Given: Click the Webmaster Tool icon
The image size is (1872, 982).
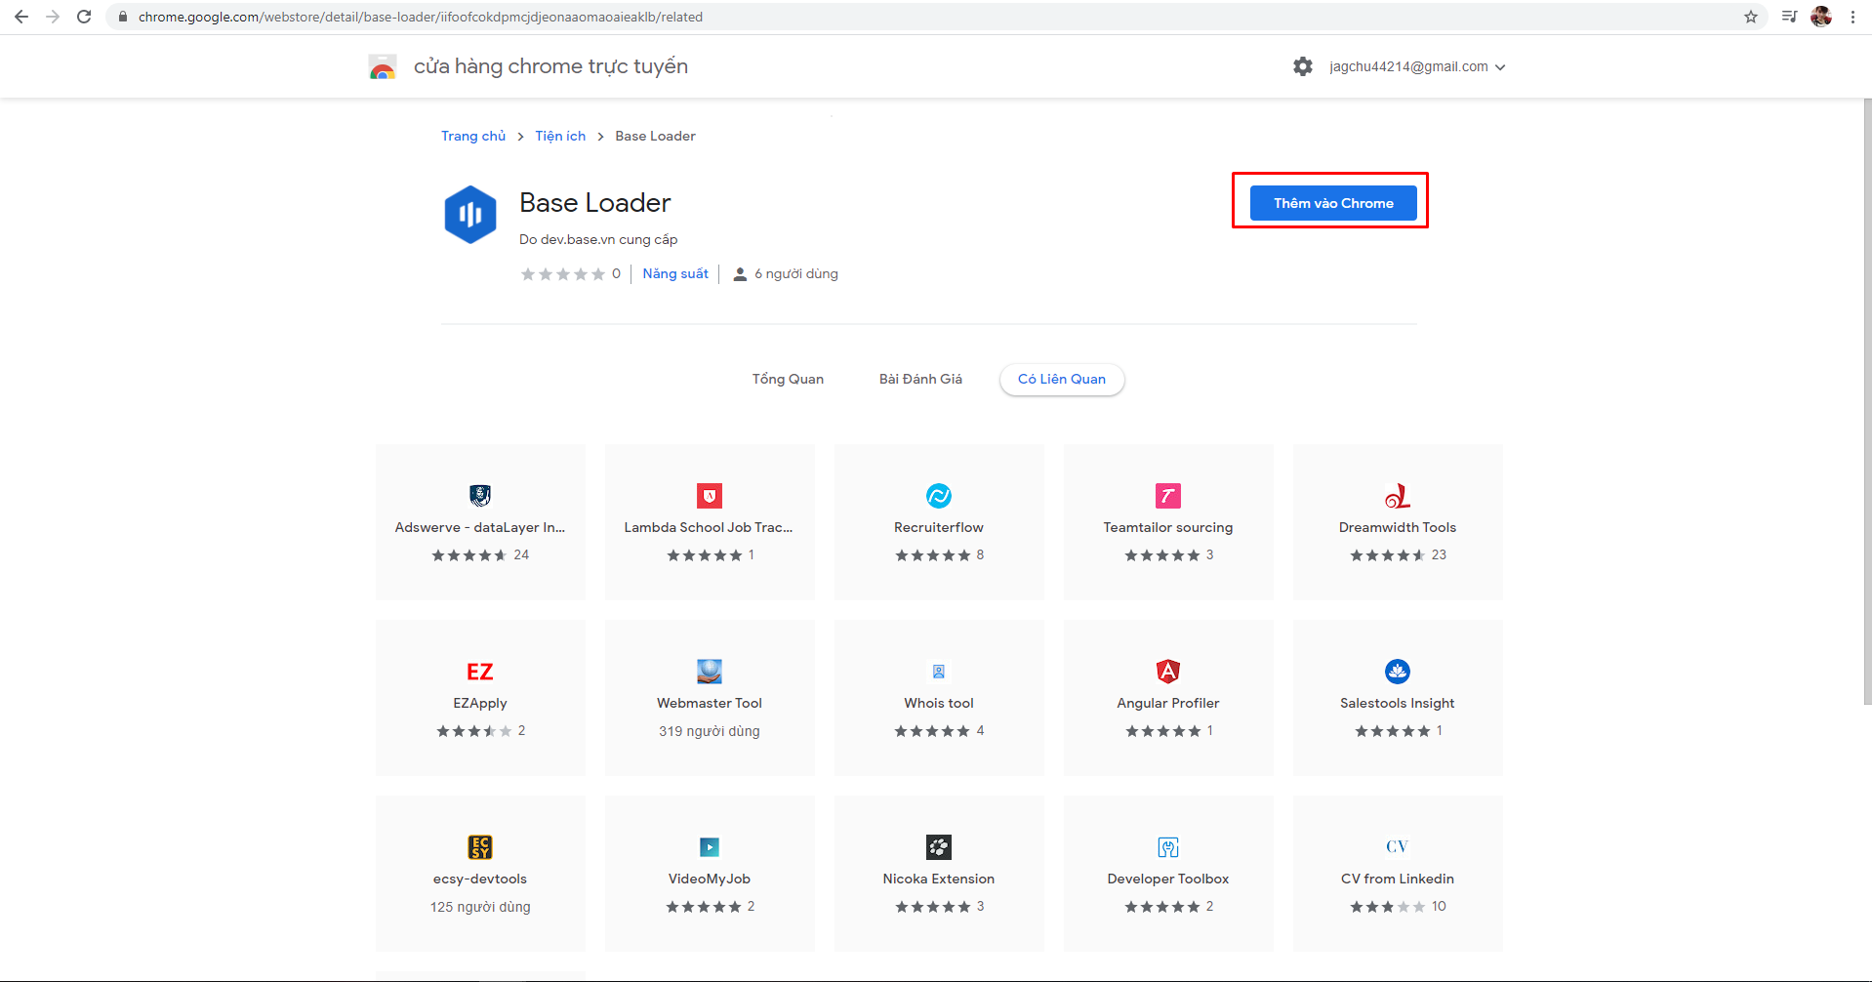Looking at the screenshot, I should [710, 672].
